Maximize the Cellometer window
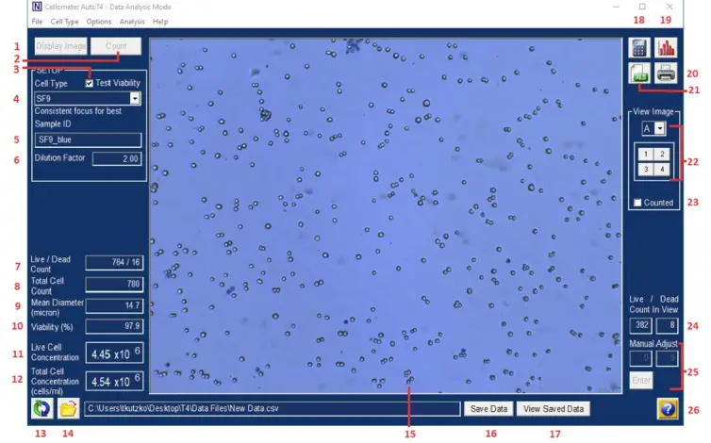 point(642,7)
